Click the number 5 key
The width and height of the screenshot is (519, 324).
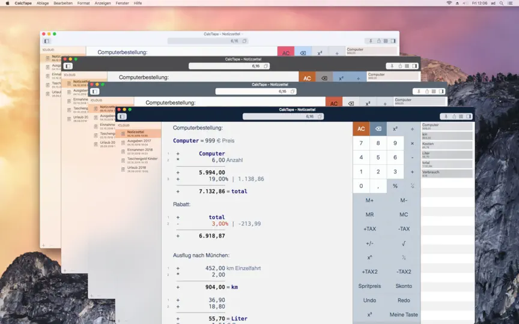coord(378,157)
